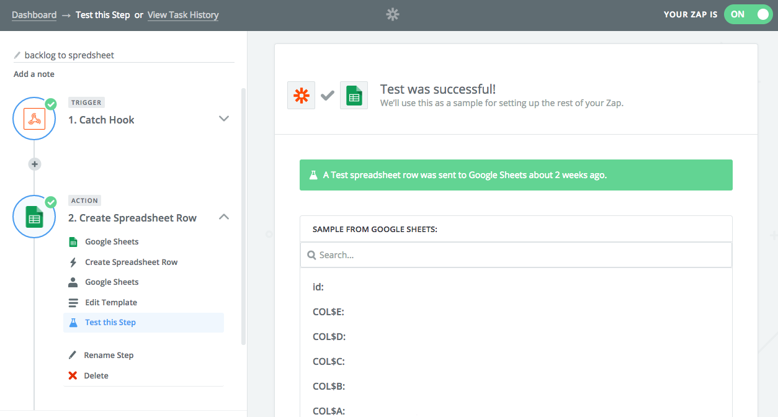Open View Task History

(x=183, y=14)
